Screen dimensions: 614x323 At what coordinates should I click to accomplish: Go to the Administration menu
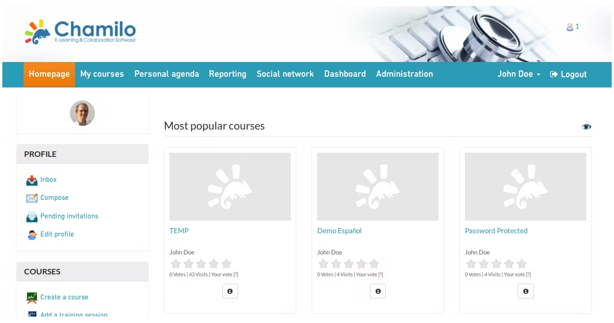[404, 74]
